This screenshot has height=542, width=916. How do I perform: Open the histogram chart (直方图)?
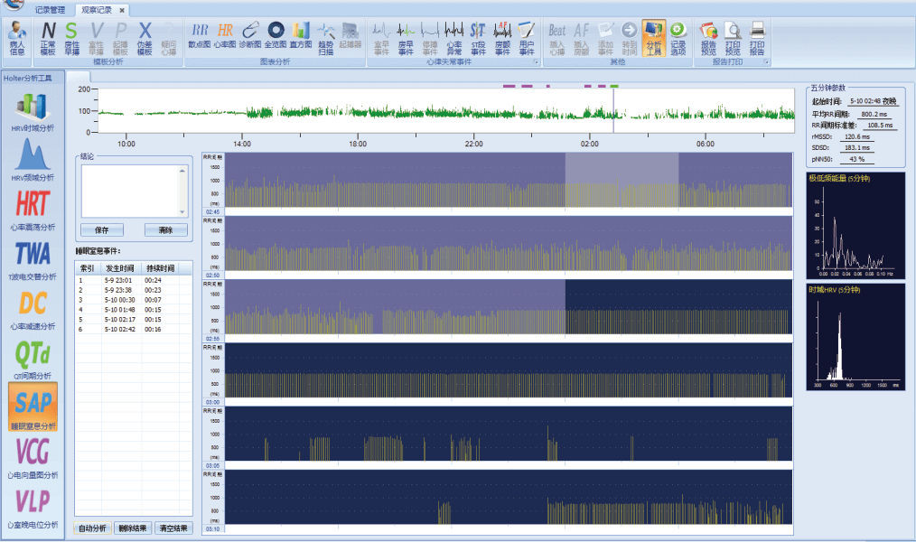(x=301, y=35)
